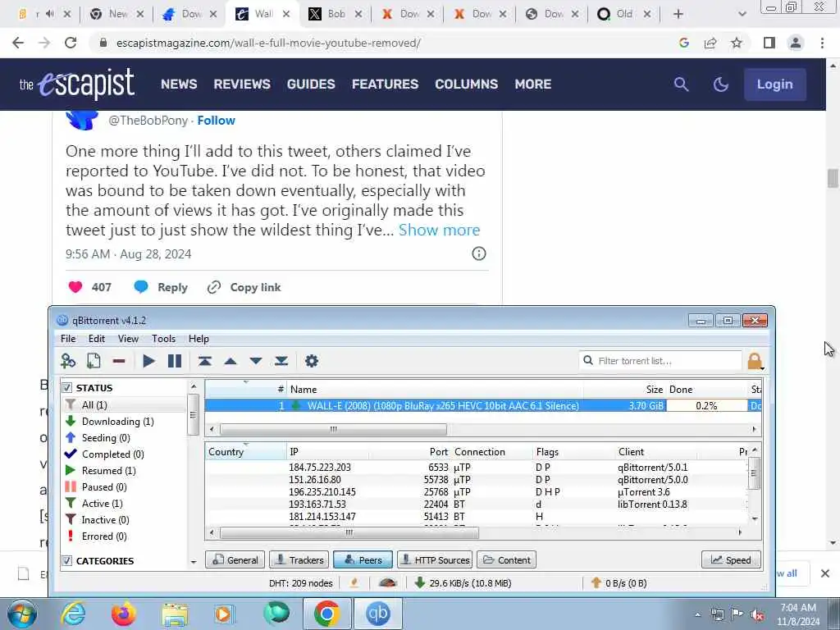840x630 pixels.
Task: Open the HTTP Sources tab
Action: [x=435, y=559]
